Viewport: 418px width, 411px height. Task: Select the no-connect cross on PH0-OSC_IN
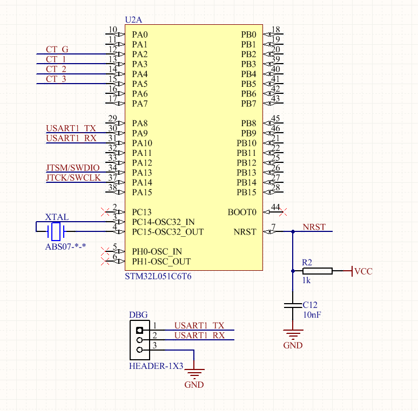[105, 251]
